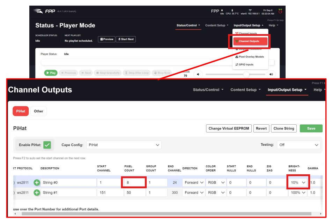The image size is (332, 223).
Task: Click the Clone String button
Action: tap(283, 128)
